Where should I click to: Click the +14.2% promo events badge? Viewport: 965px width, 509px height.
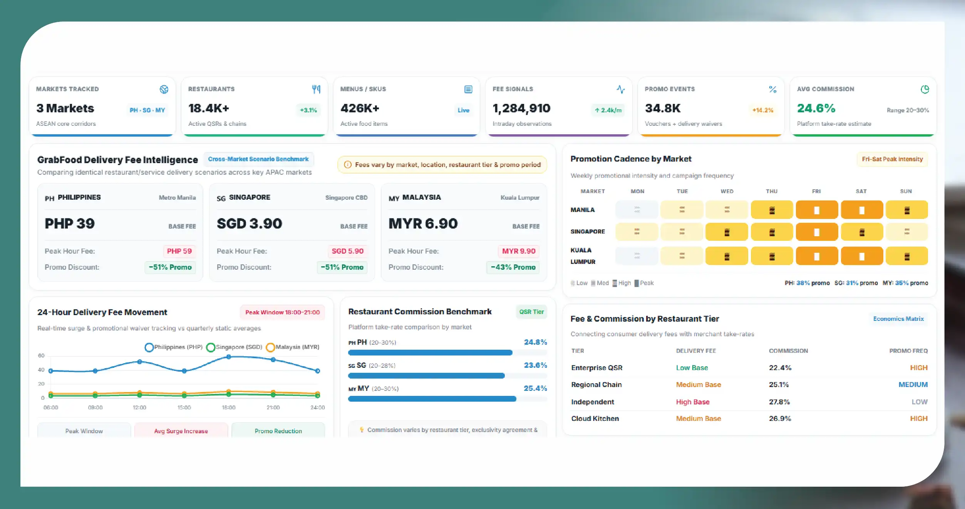[763, 110]
